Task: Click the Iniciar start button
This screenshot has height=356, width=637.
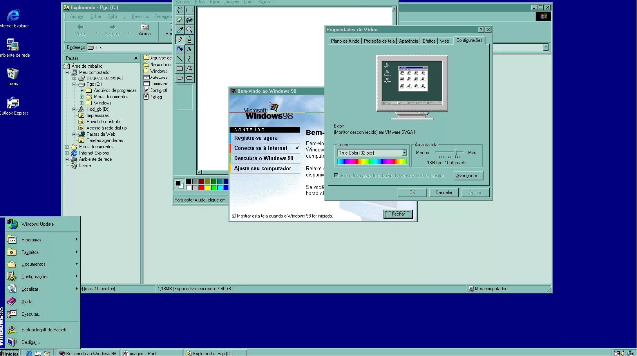Action: pyautogui.click(x=9, y=353)
